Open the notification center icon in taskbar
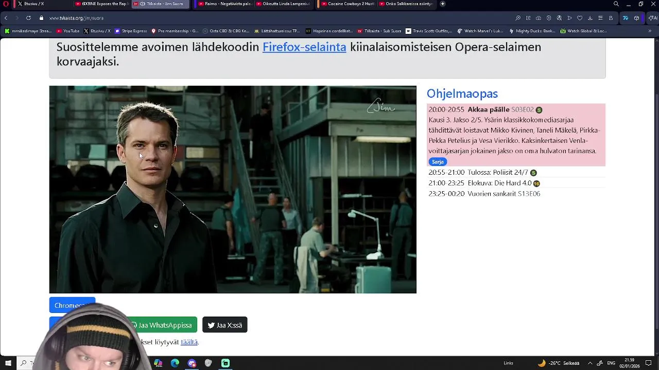The height and width of the screenshot is (370, 659). (x=649, y=363)
